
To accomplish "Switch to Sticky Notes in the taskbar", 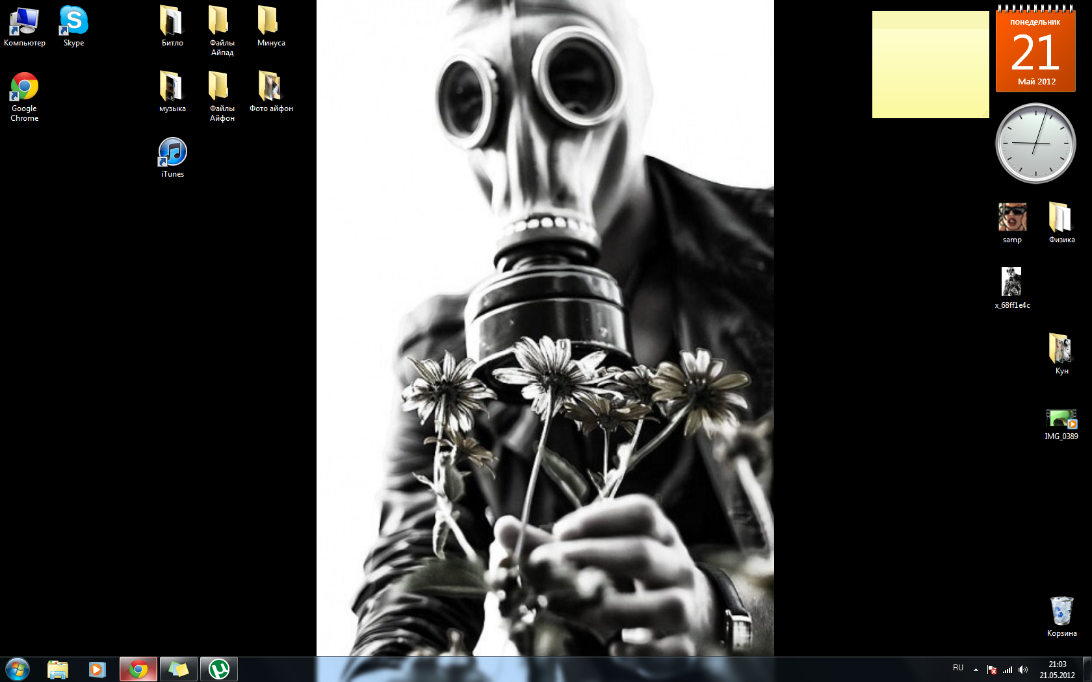I will coord(178,669).
